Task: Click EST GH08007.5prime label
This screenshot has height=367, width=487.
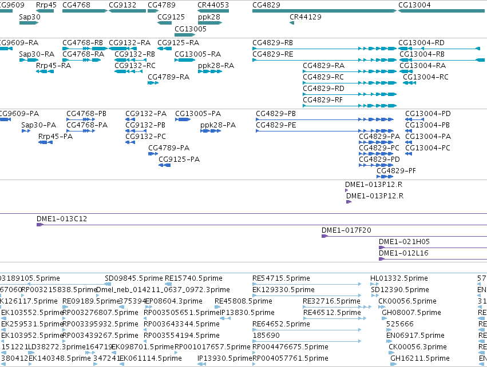Action: coord(411,313)
